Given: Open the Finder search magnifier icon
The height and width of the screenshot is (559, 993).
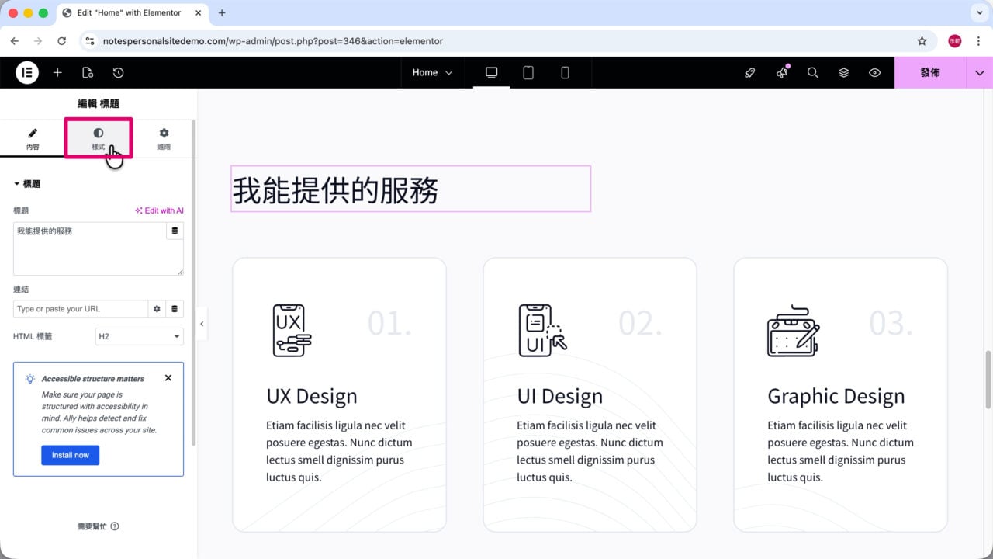Looking at the screenshot, I should 813,72.
